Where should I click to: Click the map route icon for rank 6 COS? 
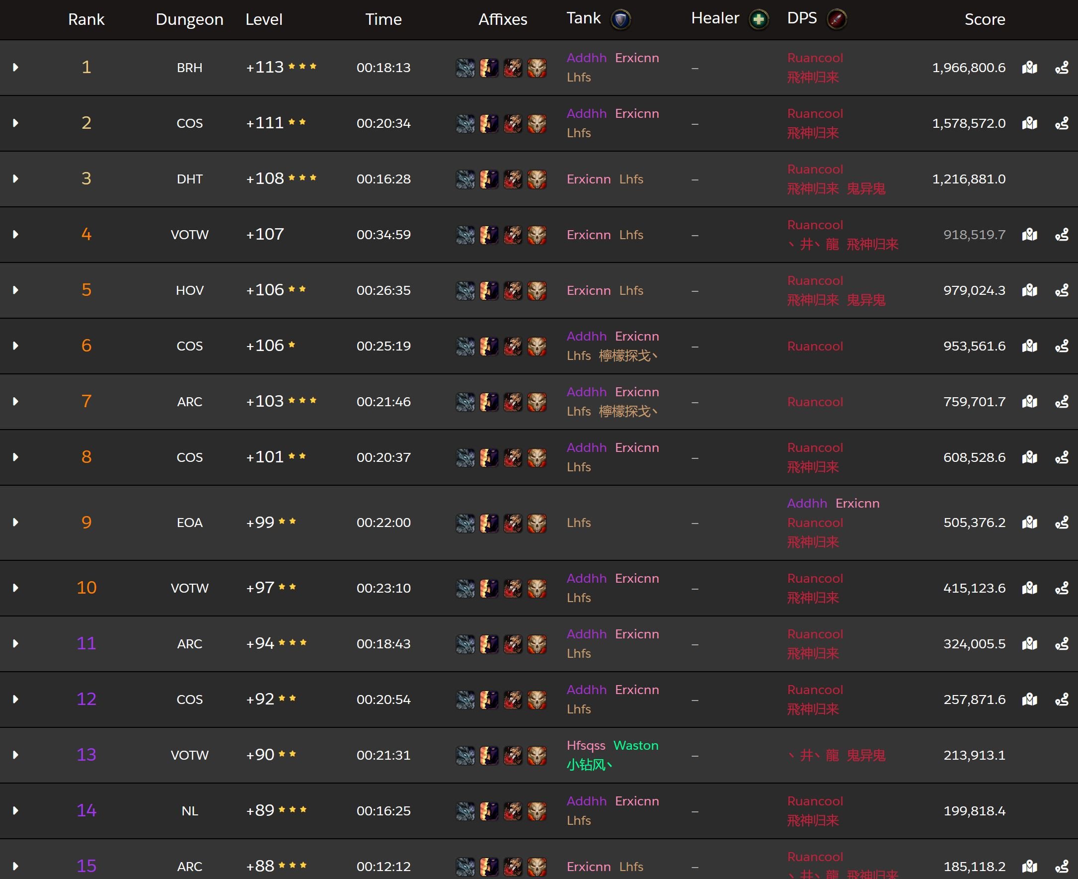coord(1029,346)
